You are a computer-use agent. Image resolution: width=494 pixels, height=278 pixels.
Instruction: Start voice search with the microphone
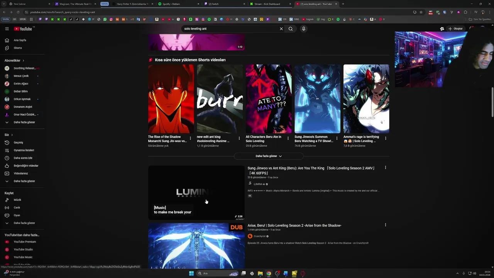(304, 29)
